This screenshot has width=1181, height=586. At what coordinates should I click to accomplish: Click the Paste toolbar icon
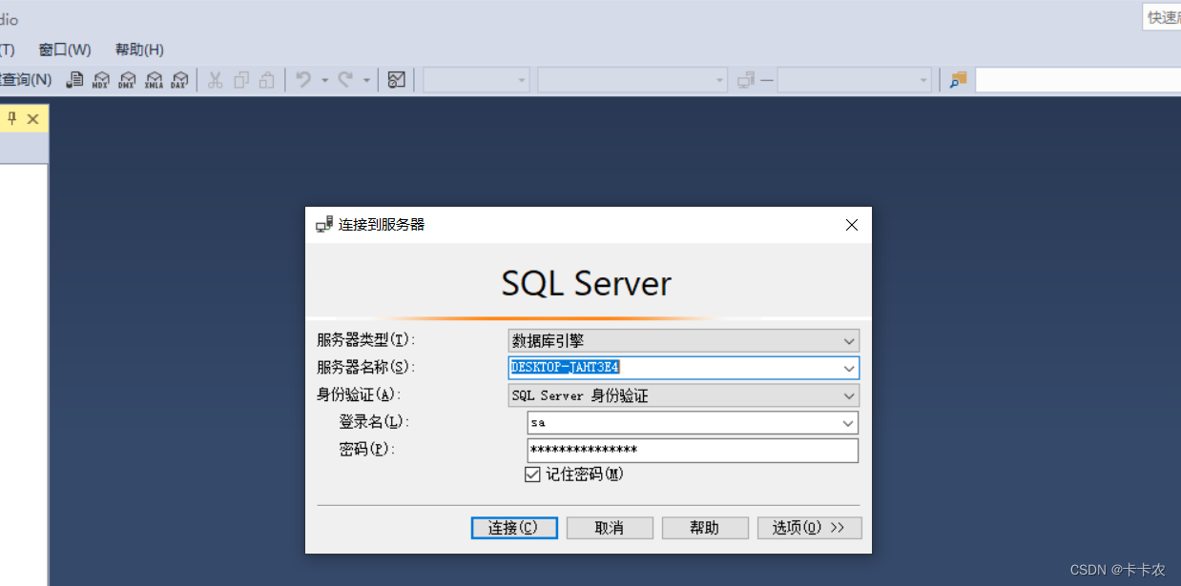[x=268, y=80]
